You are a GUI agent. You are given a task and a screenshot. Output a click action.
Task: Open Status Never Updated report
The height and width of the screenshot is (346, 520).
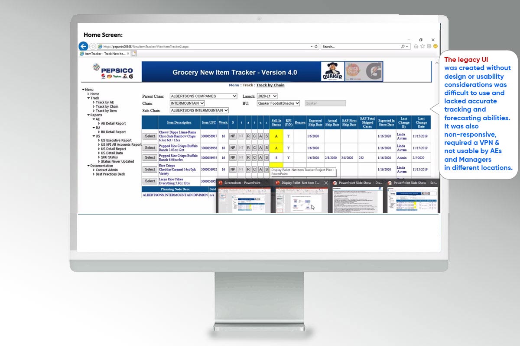117,161
